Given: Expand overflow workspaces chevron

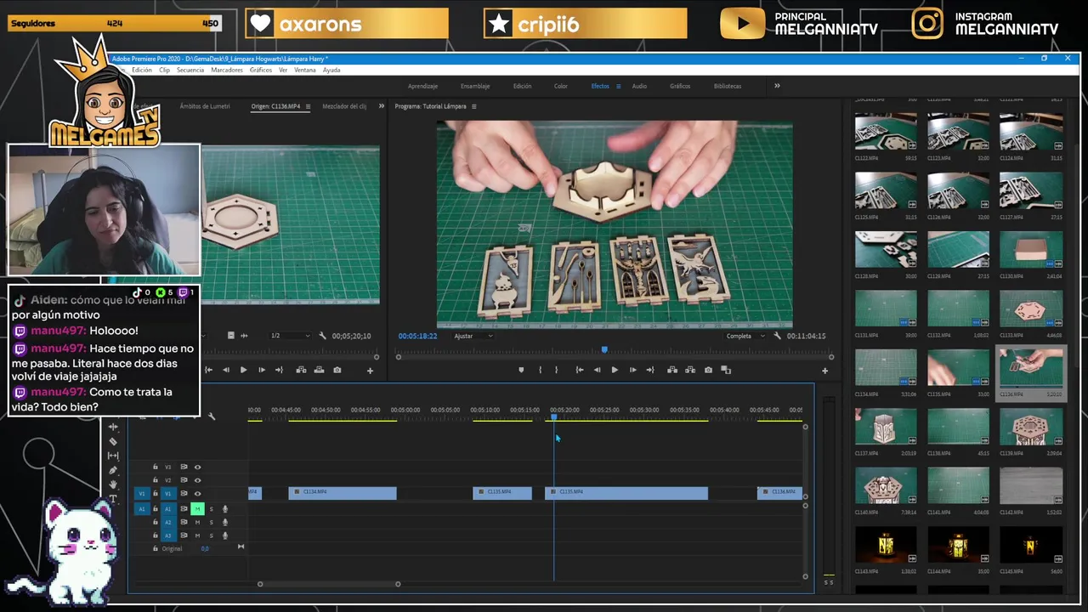Looking at the screenshot, I should (x=777, y=86).
